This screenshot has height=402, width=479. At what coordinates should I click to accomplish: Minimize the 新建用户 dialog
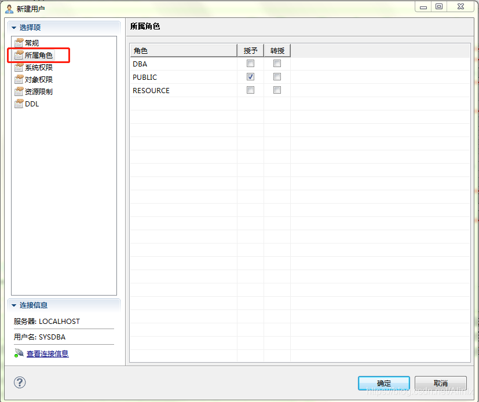pos(423,7)
